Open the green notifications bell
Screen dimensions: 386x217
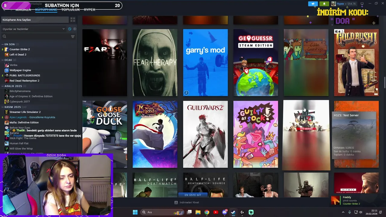(324, 4)
